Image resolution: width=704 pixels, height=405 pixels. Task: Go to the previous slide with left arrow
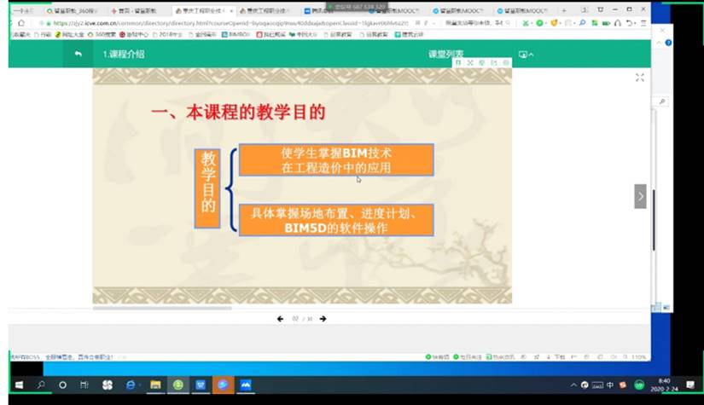[280, 319]
